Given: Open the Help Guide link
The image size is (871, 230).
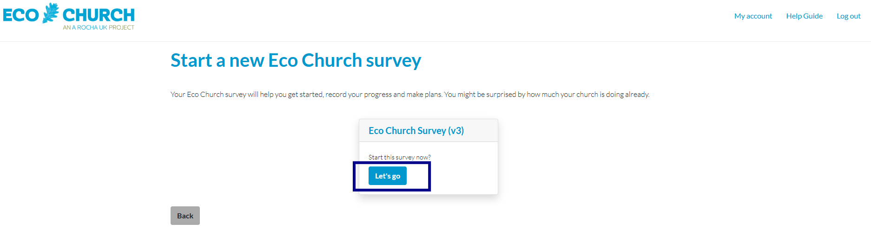Looking at the screenshot, I should click(805, 16).
